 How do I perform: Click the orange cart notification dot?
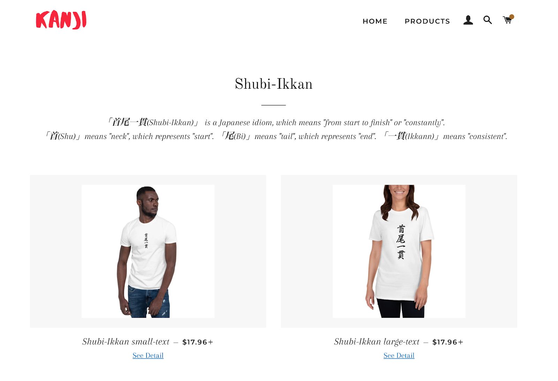[x=512, y=16]
